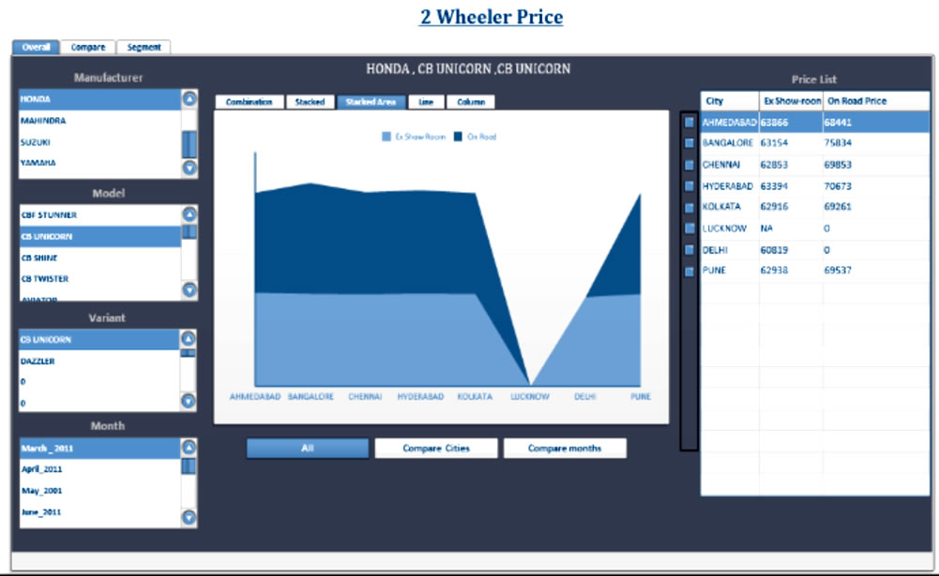Click Model list scroll down arrow
The height and width of the screenshot is (576, 939).
189,289
